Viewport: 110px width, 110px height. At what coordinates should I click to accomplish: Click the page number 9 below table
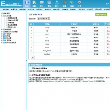[33, 57]
